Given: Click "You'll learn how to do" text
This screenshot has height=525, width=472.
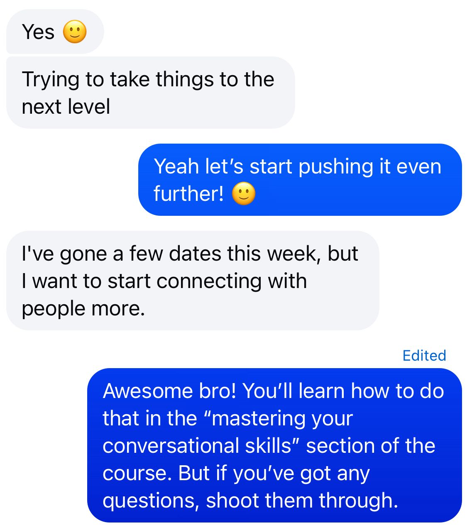Looking at the screenshot, I should [x=343, y=391].
